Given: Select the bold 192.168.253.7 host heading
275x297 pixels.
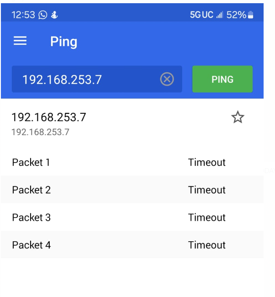Looking at the screenshot, I should click(x=49, y=117).
